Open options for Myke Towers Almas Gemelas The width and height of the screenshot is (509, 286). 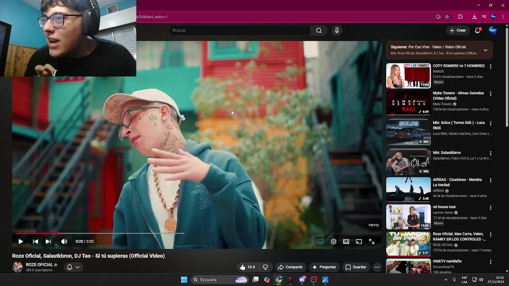click(x=490, y=94)
